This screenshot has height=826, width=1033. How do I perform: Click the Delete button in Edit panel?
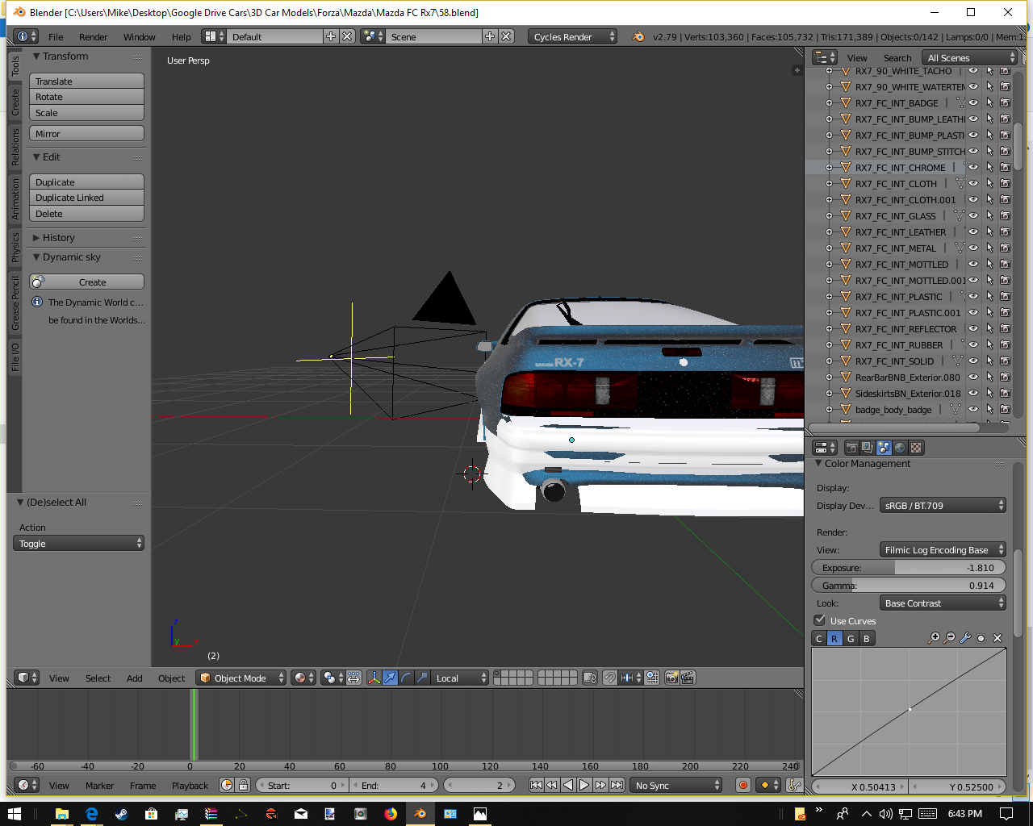pos(86,214)
